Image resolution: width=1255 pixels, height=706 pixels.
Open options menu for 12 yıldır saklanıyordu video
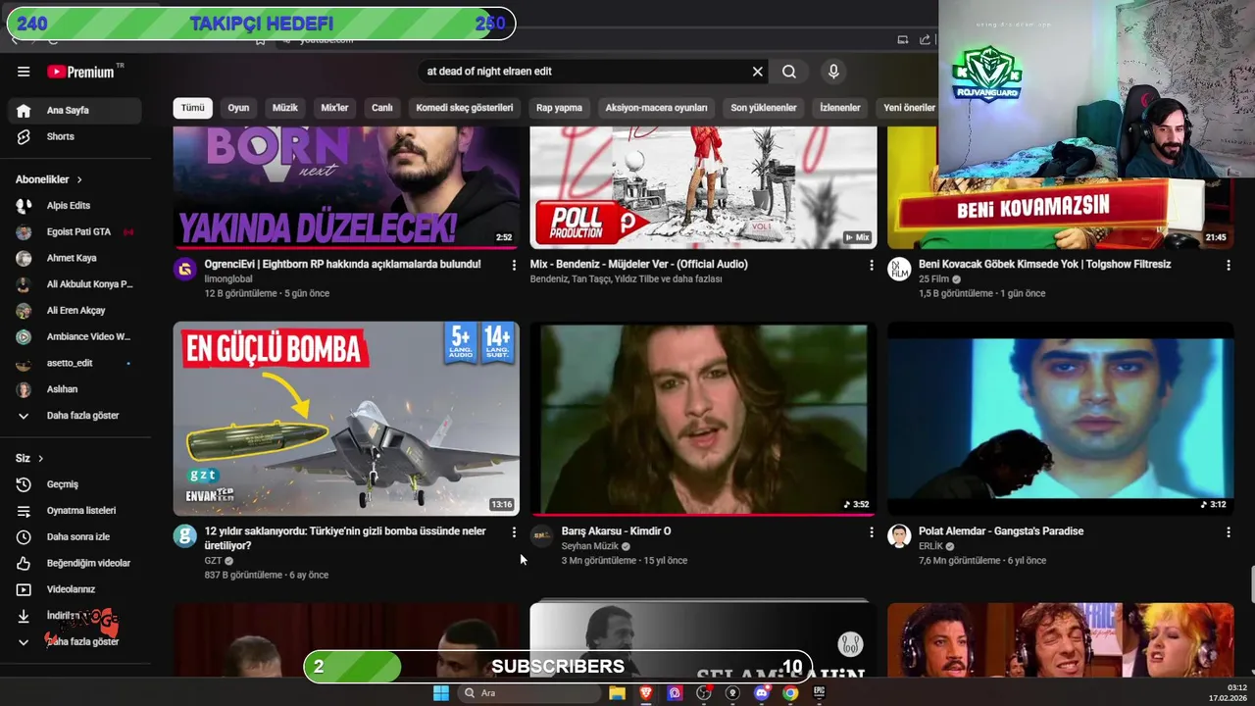pos(514,531)
